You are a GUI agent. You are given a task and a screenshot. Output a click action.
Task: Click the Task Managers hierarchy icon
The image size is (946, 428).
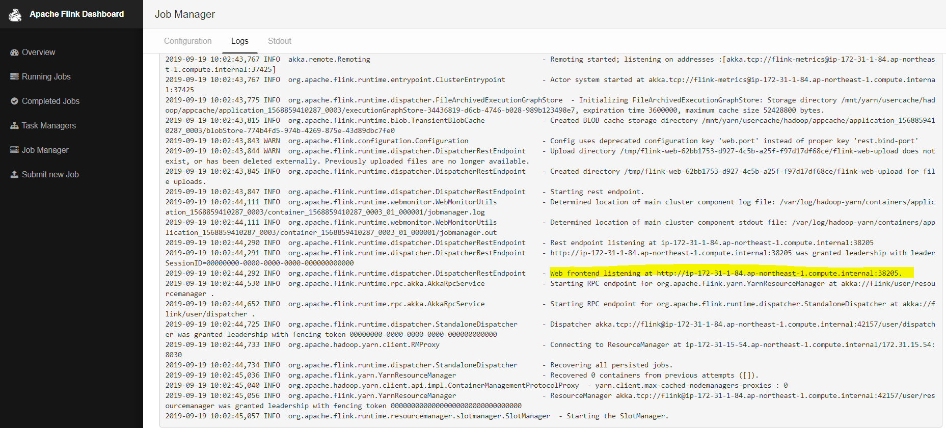tap(14, 125)
